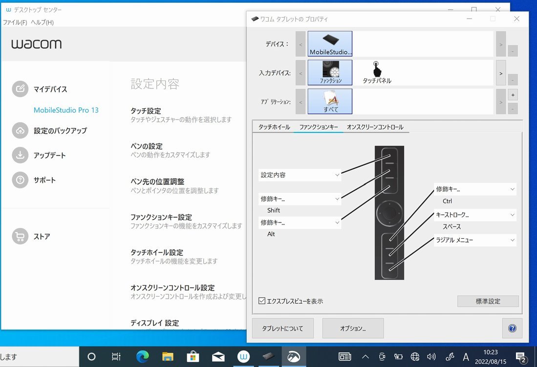Screen dimensions: 537x367
Task: Select the ファンクション input device icon
Action: pyautogui.click(x=330, y=73)
